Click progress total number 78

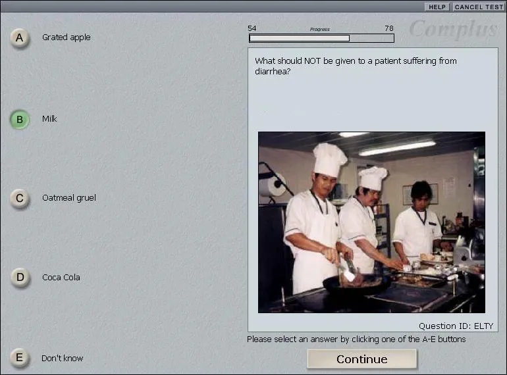(389, 28)
